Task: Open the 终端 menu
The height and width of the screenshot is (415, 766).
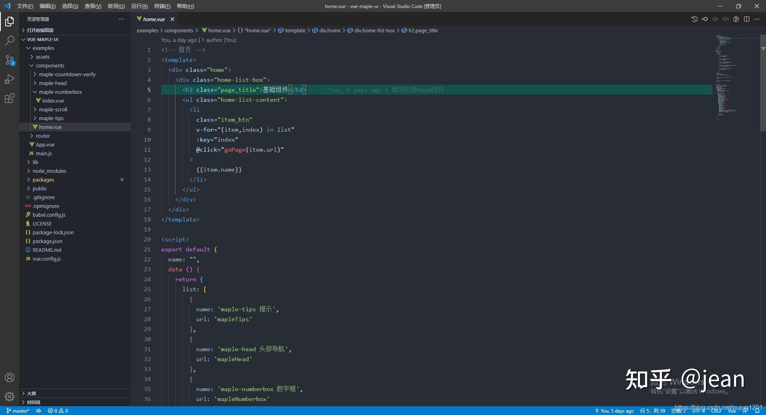Action: 161,6
